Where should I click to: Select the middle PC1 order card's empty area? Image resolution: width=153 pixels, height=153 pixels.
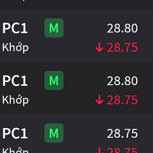click(x=76, y=88)
